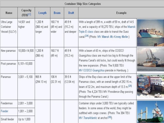164x123 pixels.
Task: Click the '2,001 – 3,000' capacity cell
Action: point(26,104)
